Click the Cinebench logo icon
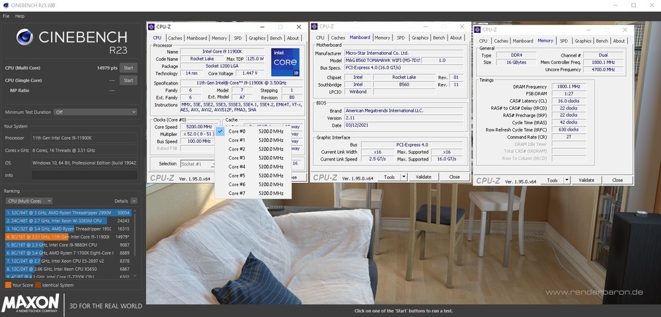This screenshot has height=317, width=661. coord(24,37)
